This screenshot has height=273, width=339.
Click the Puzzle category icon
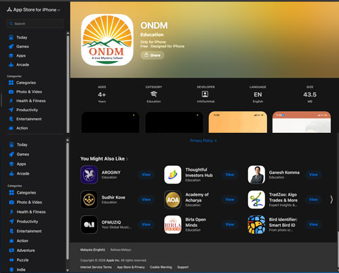pos(12,260)
